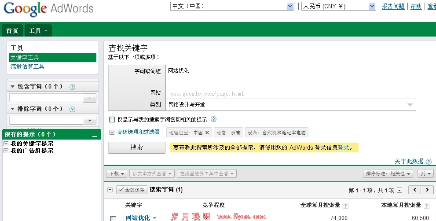Click the 设备: 台式机和笔记本电脑 filter chip
This screenshot has width=436, height=221.
(x=277, y=133)
